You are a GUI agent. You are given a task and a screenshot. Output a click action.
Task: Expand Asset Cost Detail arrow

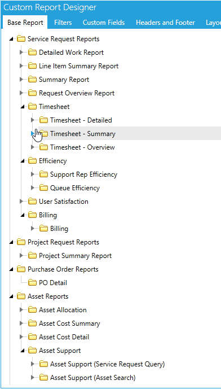point(22,337)
